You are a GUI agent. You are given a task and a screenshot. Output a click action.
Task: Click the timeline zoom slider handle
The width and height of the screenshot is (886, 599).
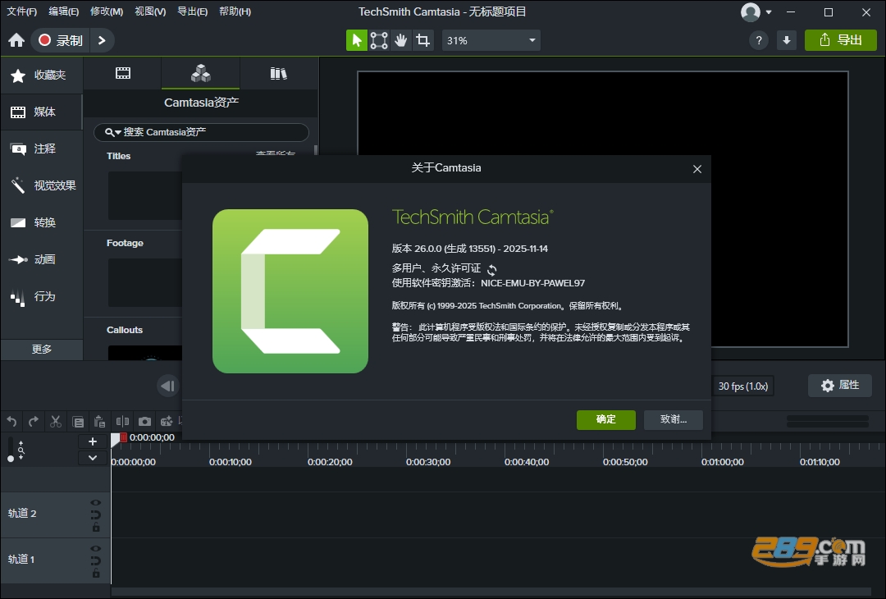tap(10, 459)
